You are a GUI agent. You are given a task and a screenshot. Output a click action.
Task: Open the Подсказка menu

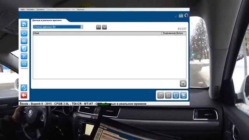81,10
